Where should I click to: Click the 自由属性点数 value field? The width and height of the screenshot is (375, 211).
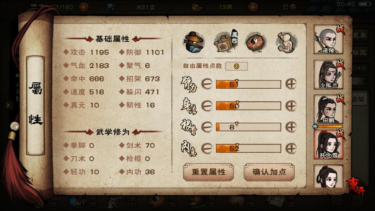(236, 66)
